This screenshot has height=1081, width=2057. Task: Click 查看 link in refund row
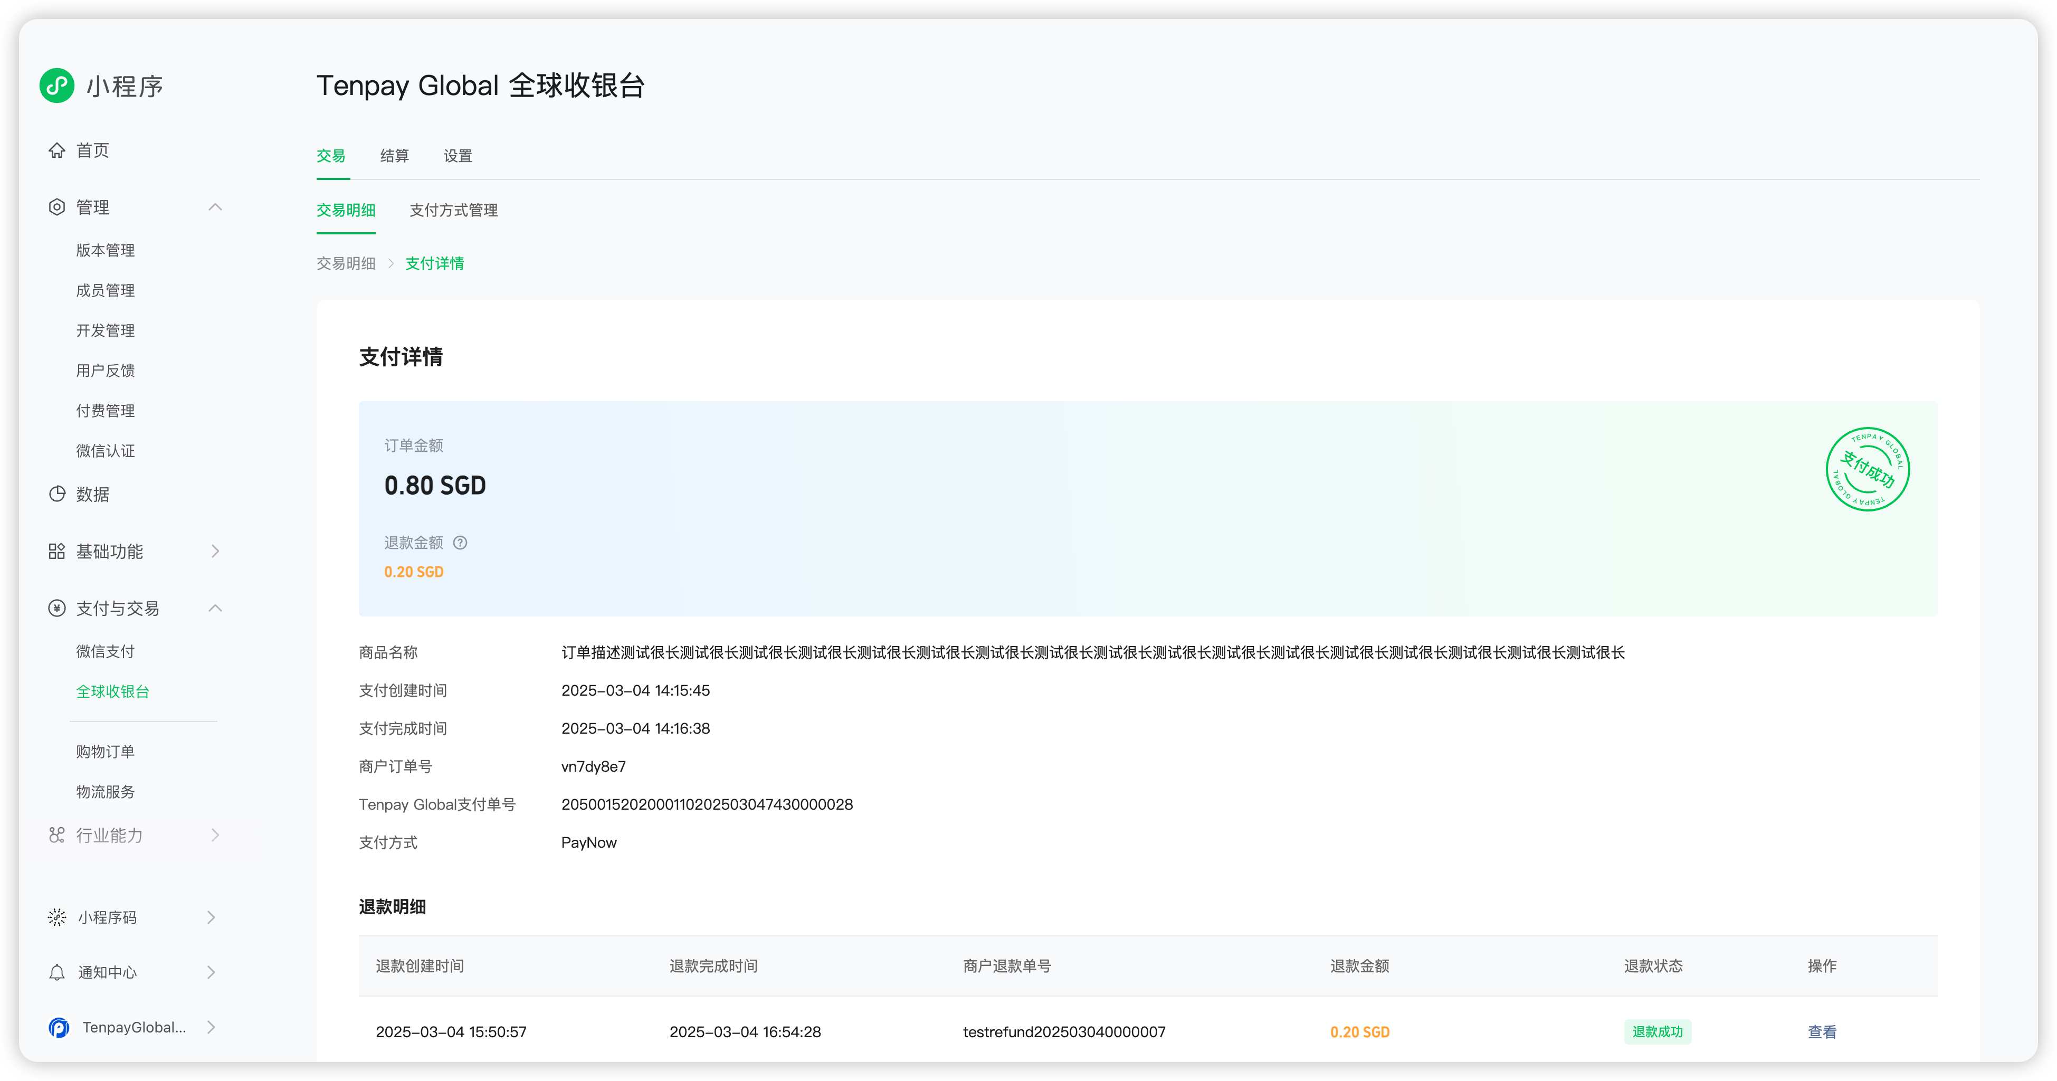tap(1822, 1031)
